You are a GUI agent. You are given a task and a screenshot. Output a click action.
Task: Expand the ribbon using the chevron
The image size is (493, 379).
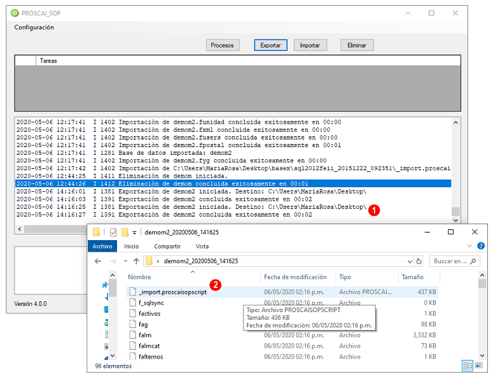pyautogui.click(x=469, y=246)
